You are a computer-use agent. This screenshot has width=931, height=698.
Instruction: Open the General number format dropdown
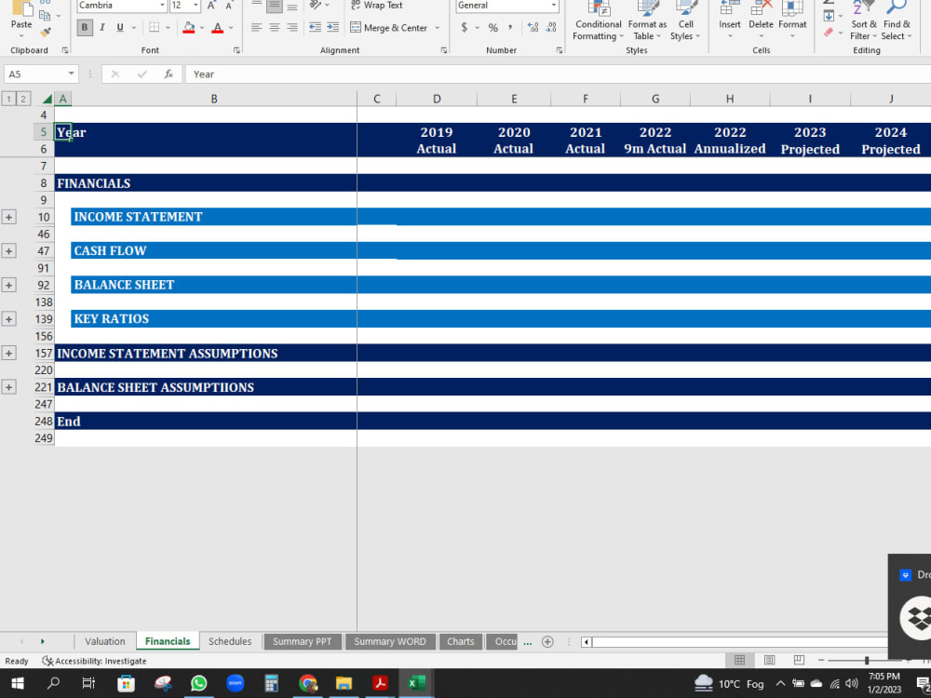tap(553, 6)
